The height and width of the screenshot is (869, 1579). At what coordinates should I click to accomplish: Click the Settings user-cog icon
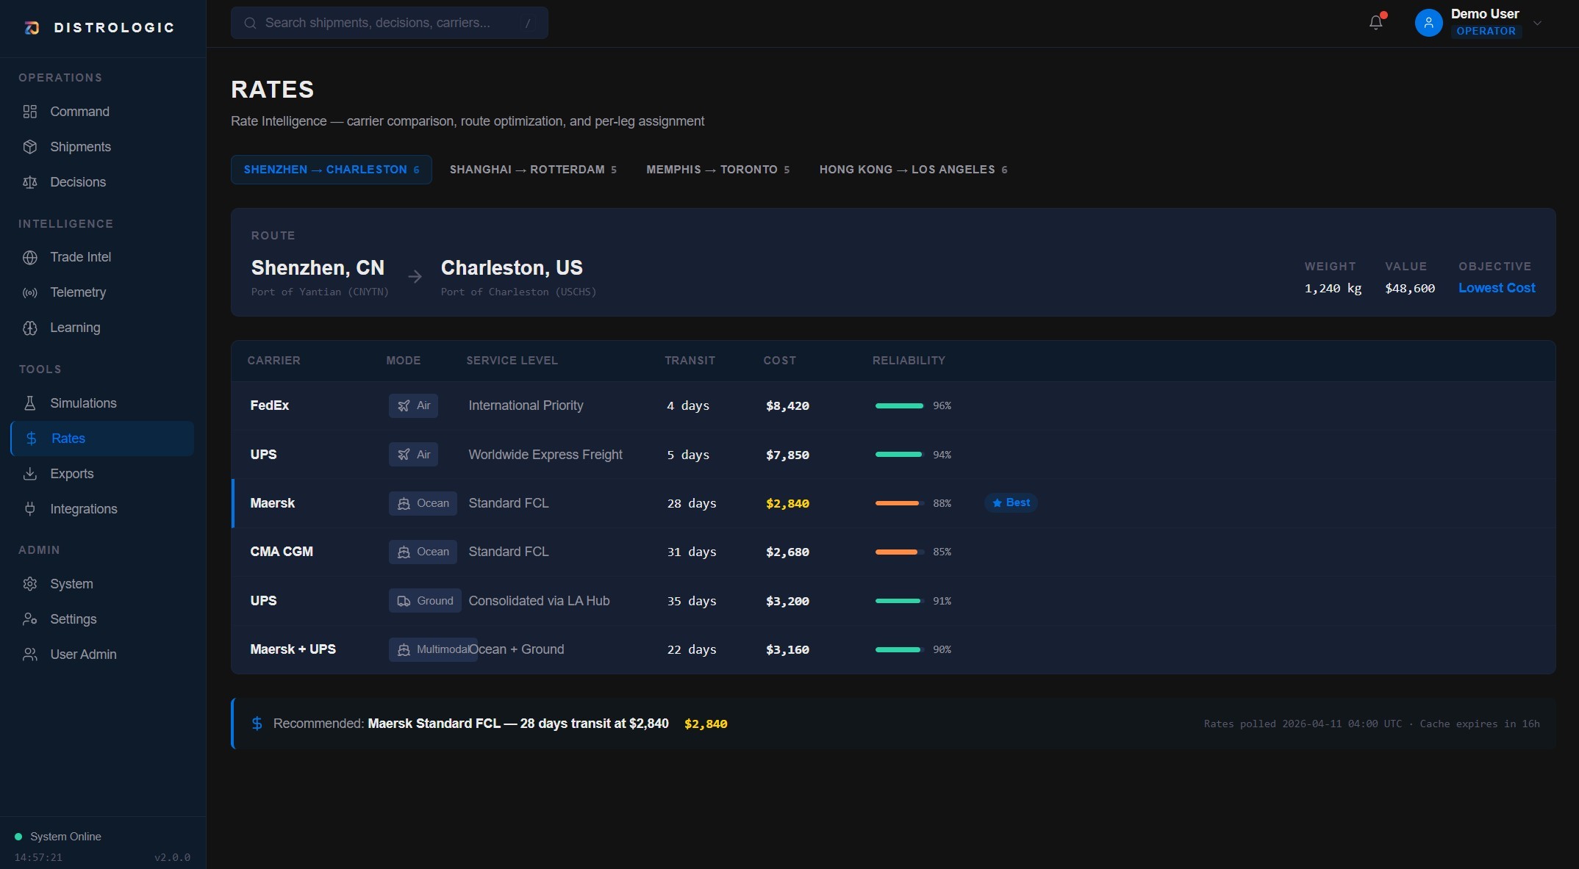click(x=30, y=619)
